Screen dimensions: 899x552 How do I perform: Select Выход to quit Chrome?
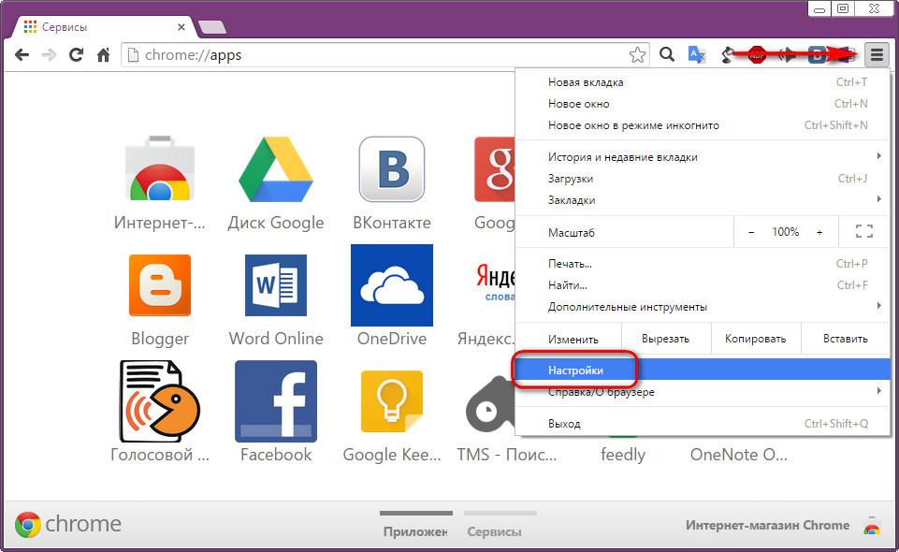point(703,424)
